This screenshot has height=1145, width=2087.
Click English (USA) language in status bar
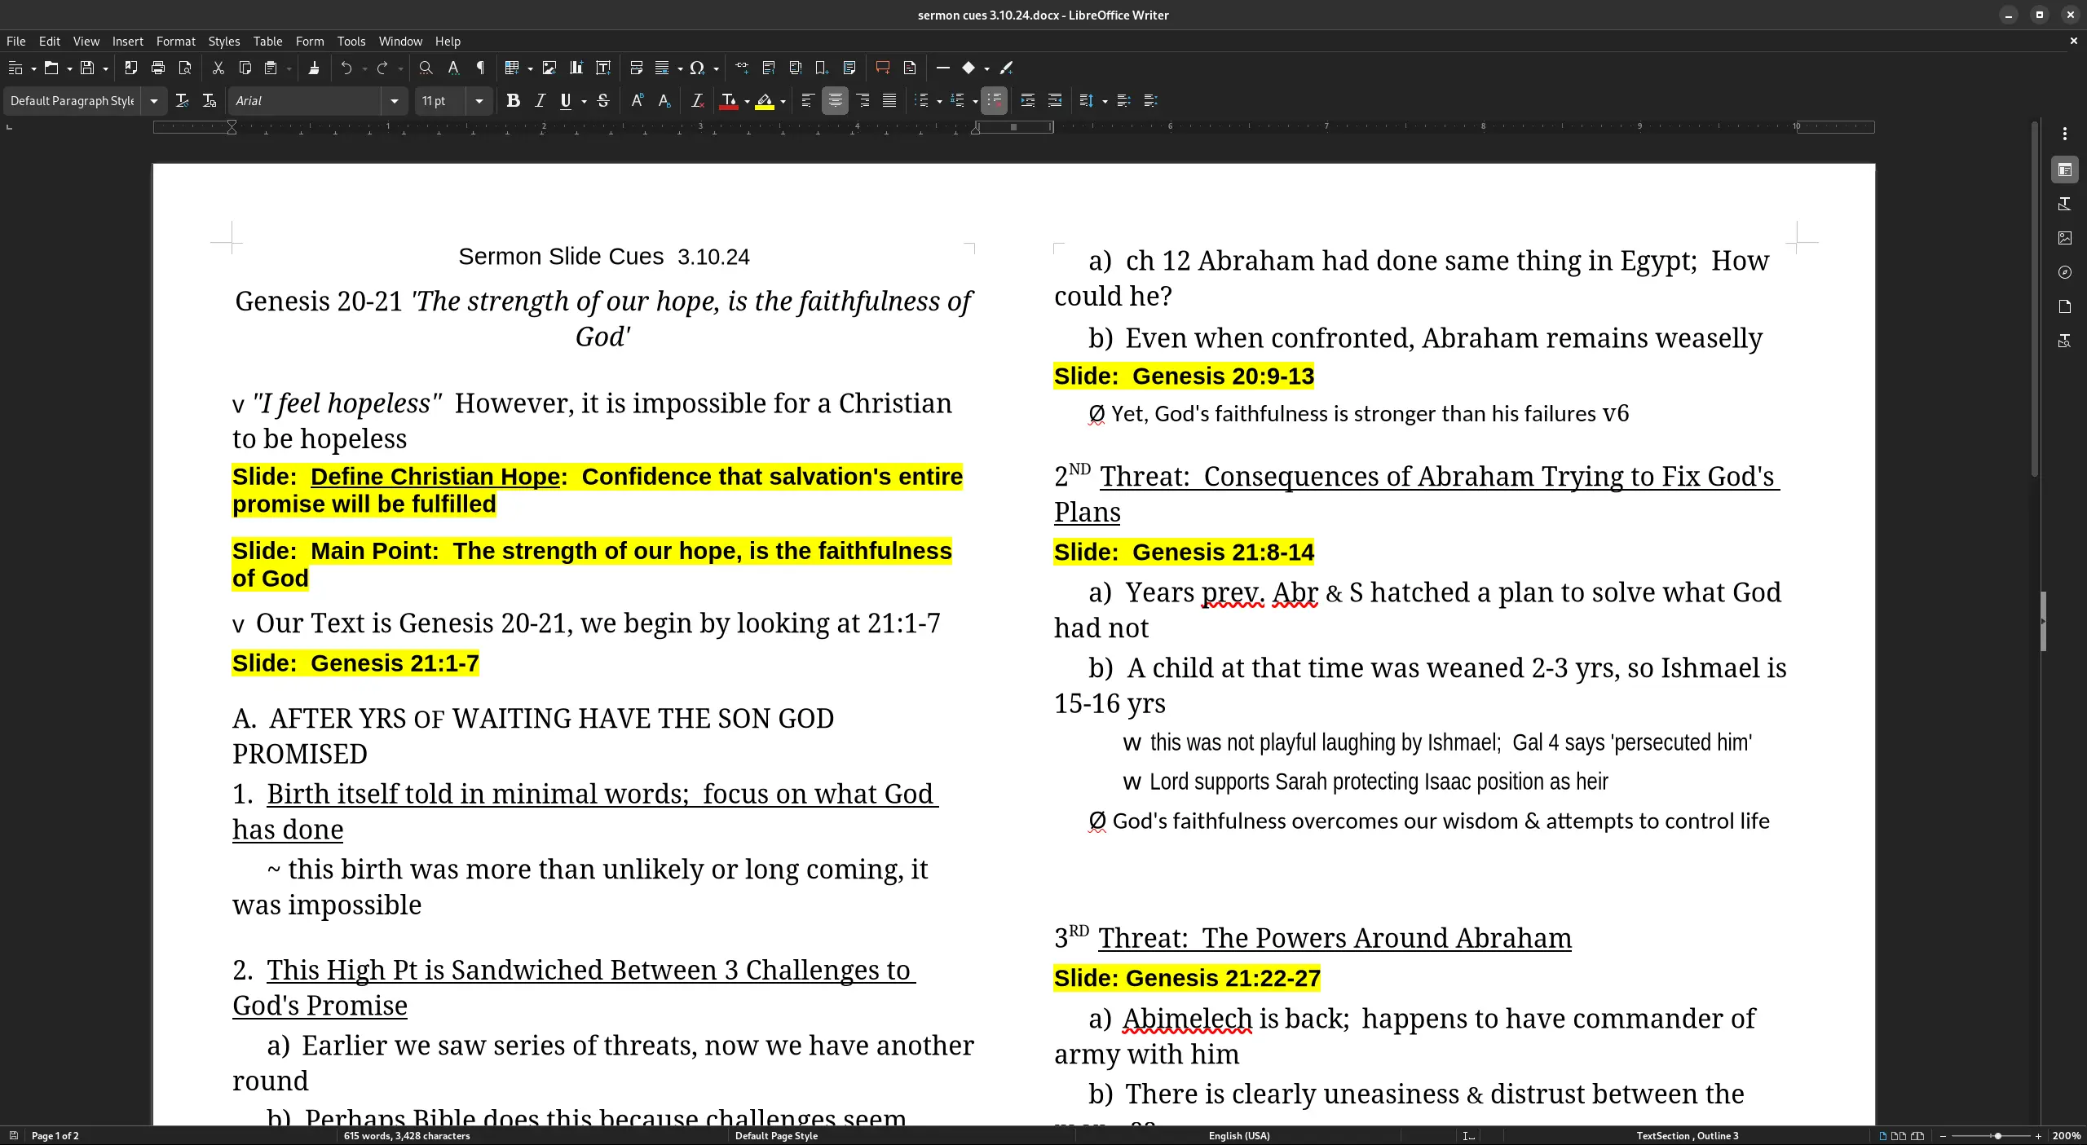(x=1238, y=1135)
